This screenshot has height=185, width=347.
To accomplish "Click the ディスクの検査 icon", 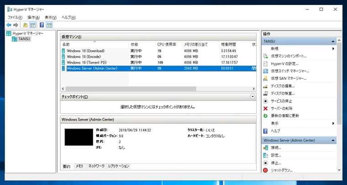I will (266, 93).
